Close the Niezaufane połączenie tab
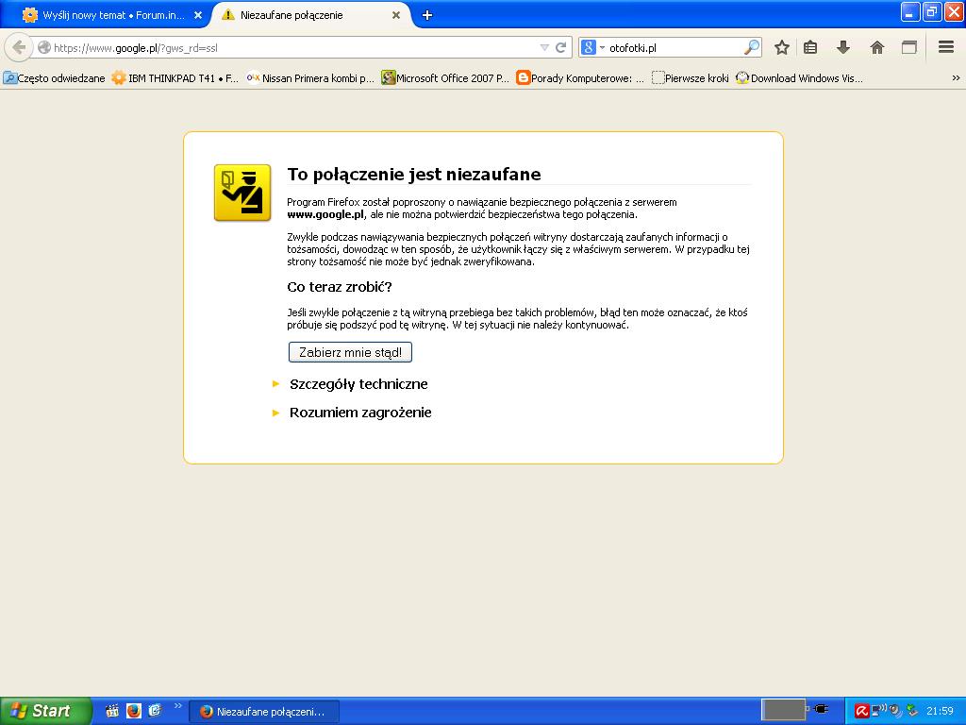Screen dimensions: 966x725 (x=396, y=15)
